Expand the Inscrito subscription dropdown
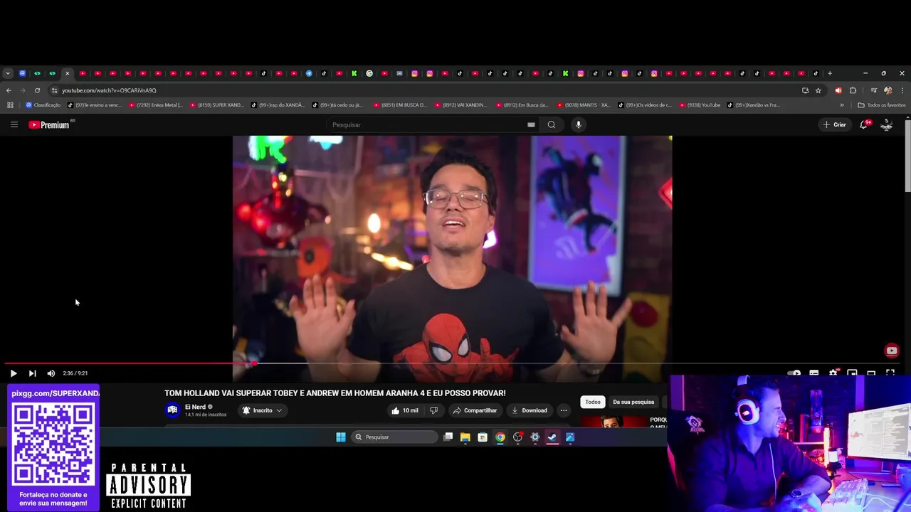 tap(262, 410)
